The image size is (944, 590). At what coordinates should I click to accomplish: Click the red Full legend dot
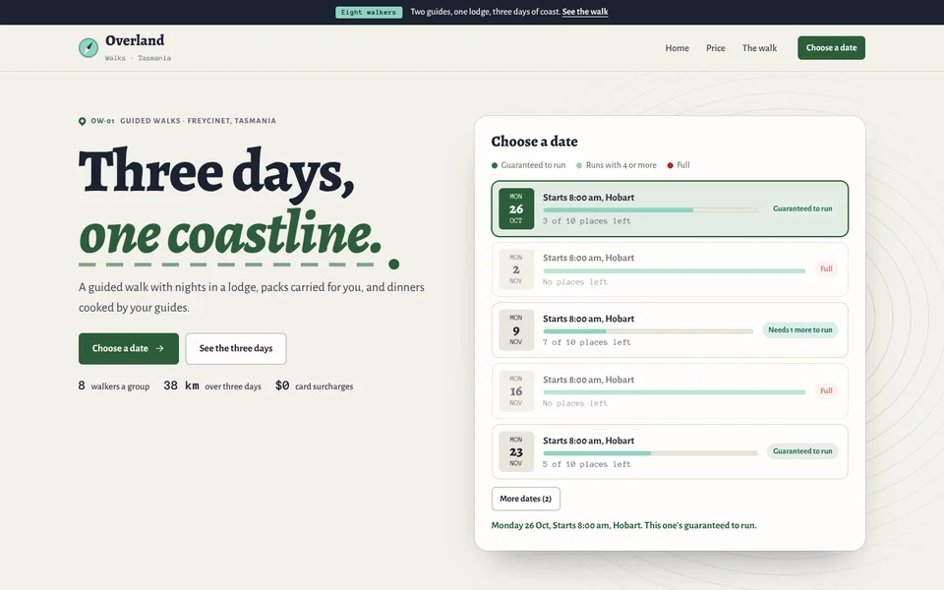tap(670, 165)
